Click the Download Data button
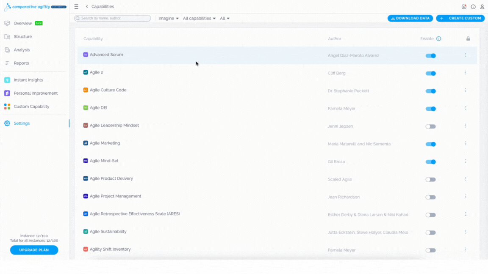The width and height of the screenshot is (488, 274). tap(410, 18)
